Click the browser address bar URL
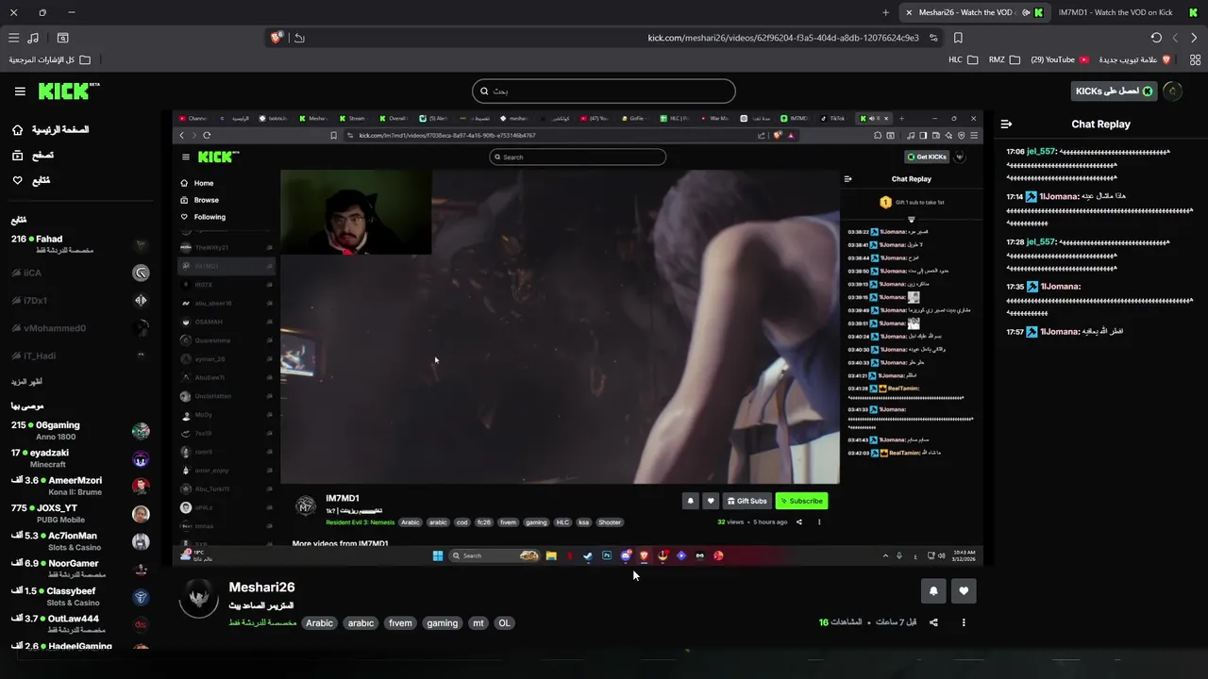This screenshot has height=679, width=1208. click(x=782, y=38)
